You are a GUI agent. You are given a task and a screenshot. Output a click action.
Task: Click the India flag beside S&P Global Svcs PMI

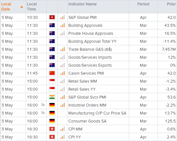(52, 97)
